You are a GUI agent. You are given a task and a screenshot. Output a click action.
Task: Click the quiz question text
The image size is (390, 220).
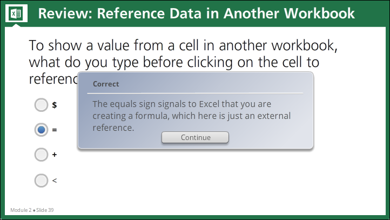pos(183,62)
